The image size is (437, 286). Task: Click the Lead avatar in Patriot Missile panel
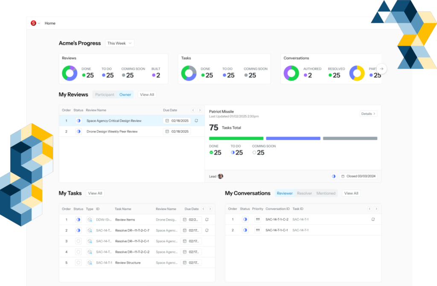pos(221,176)
